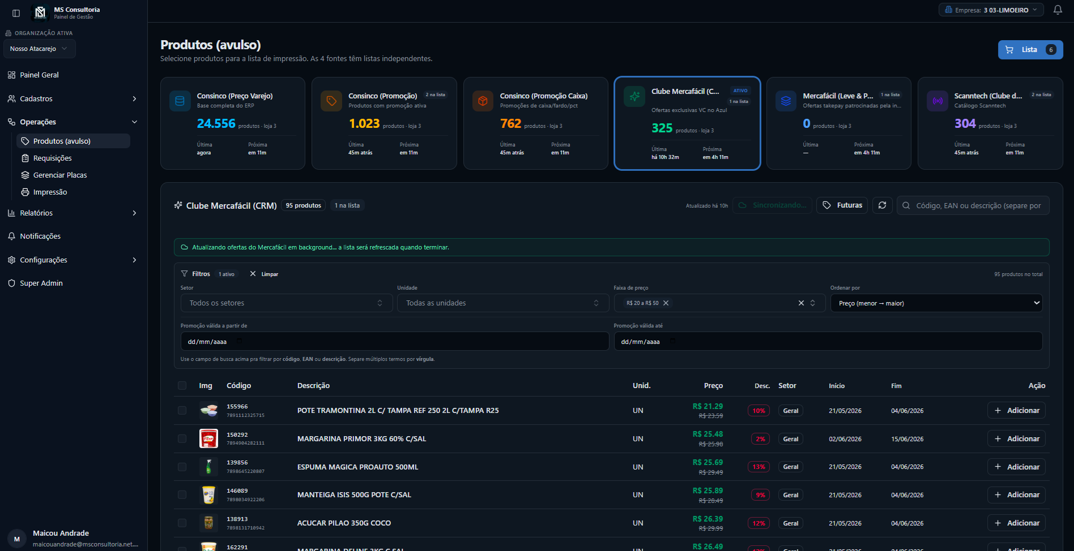This screenshot has width=1074, height=551.
Task: Click the user avatar M
Action: point(17,539)
